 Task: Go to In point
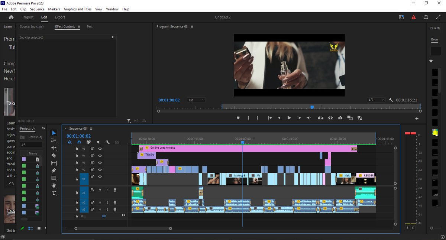pyautogui.click(x=270, y=118)
